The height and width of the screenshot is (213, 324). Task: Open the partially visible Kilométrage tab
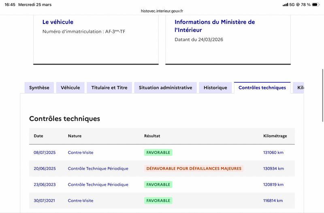tap(300, 88)
